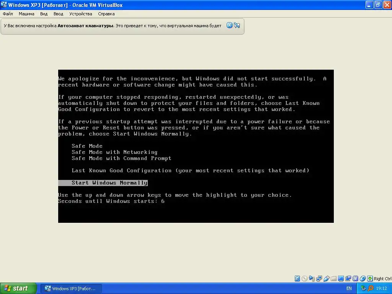Open the Справка menu

106,14
